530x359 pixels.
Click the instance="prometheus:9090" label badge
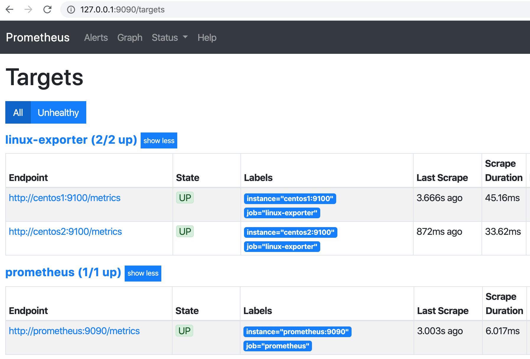297,332
